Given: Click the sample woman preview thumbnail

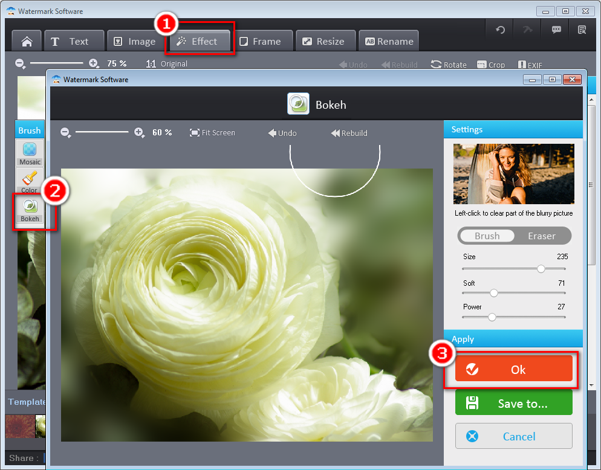Looking at the screenshot, I should coord(513,174).
